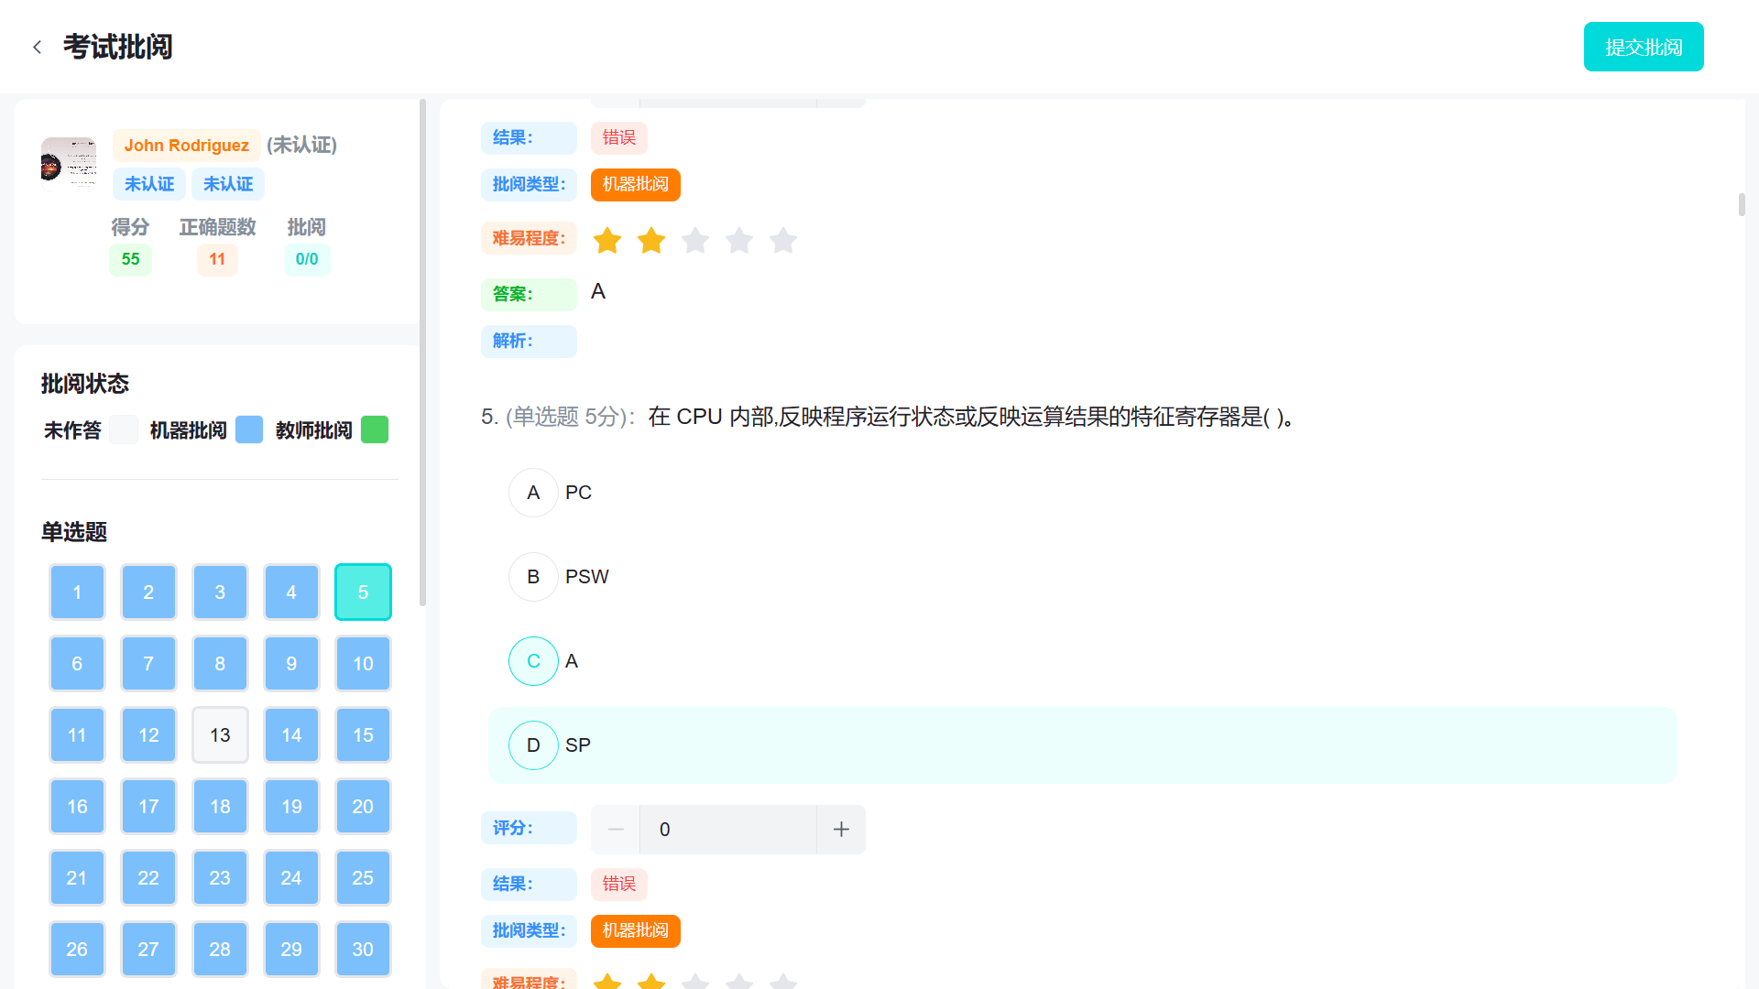
Task: Click the blue 机器批阅 legend swatch
Action: 249,429
